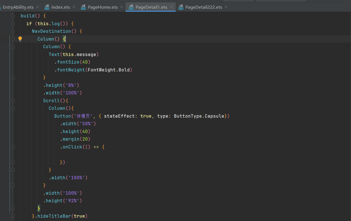This screenshot has height=221, width=351.
Task: Collapse the onClick handler fold marker
Action: (13, 147)
